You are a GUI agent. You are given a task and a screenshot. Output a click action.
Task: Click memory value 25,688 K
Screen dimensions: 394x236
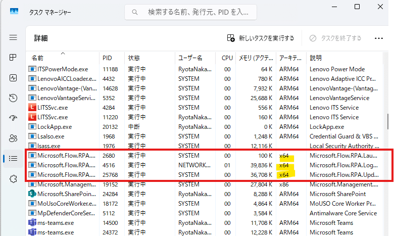(x=261, y=98)
